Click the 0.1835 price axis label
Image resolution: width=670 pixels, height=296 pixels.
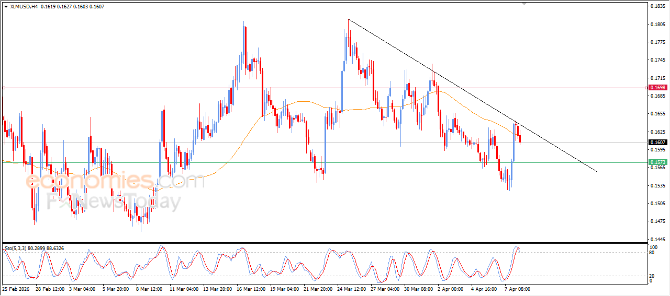click(657, 6)
